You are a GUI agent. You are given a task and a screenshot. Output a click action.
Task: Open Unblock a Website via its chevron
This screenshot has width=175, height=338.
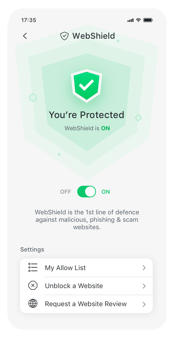coord(144,286)
